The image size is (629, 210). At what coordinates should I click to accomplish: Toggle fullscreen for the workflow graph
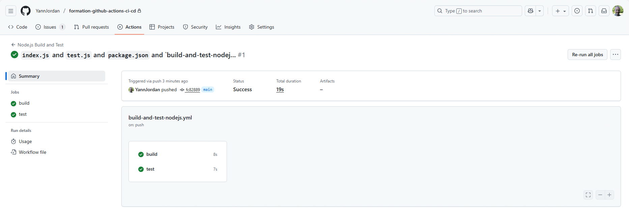pyautogui.click(x=588, y=195)
